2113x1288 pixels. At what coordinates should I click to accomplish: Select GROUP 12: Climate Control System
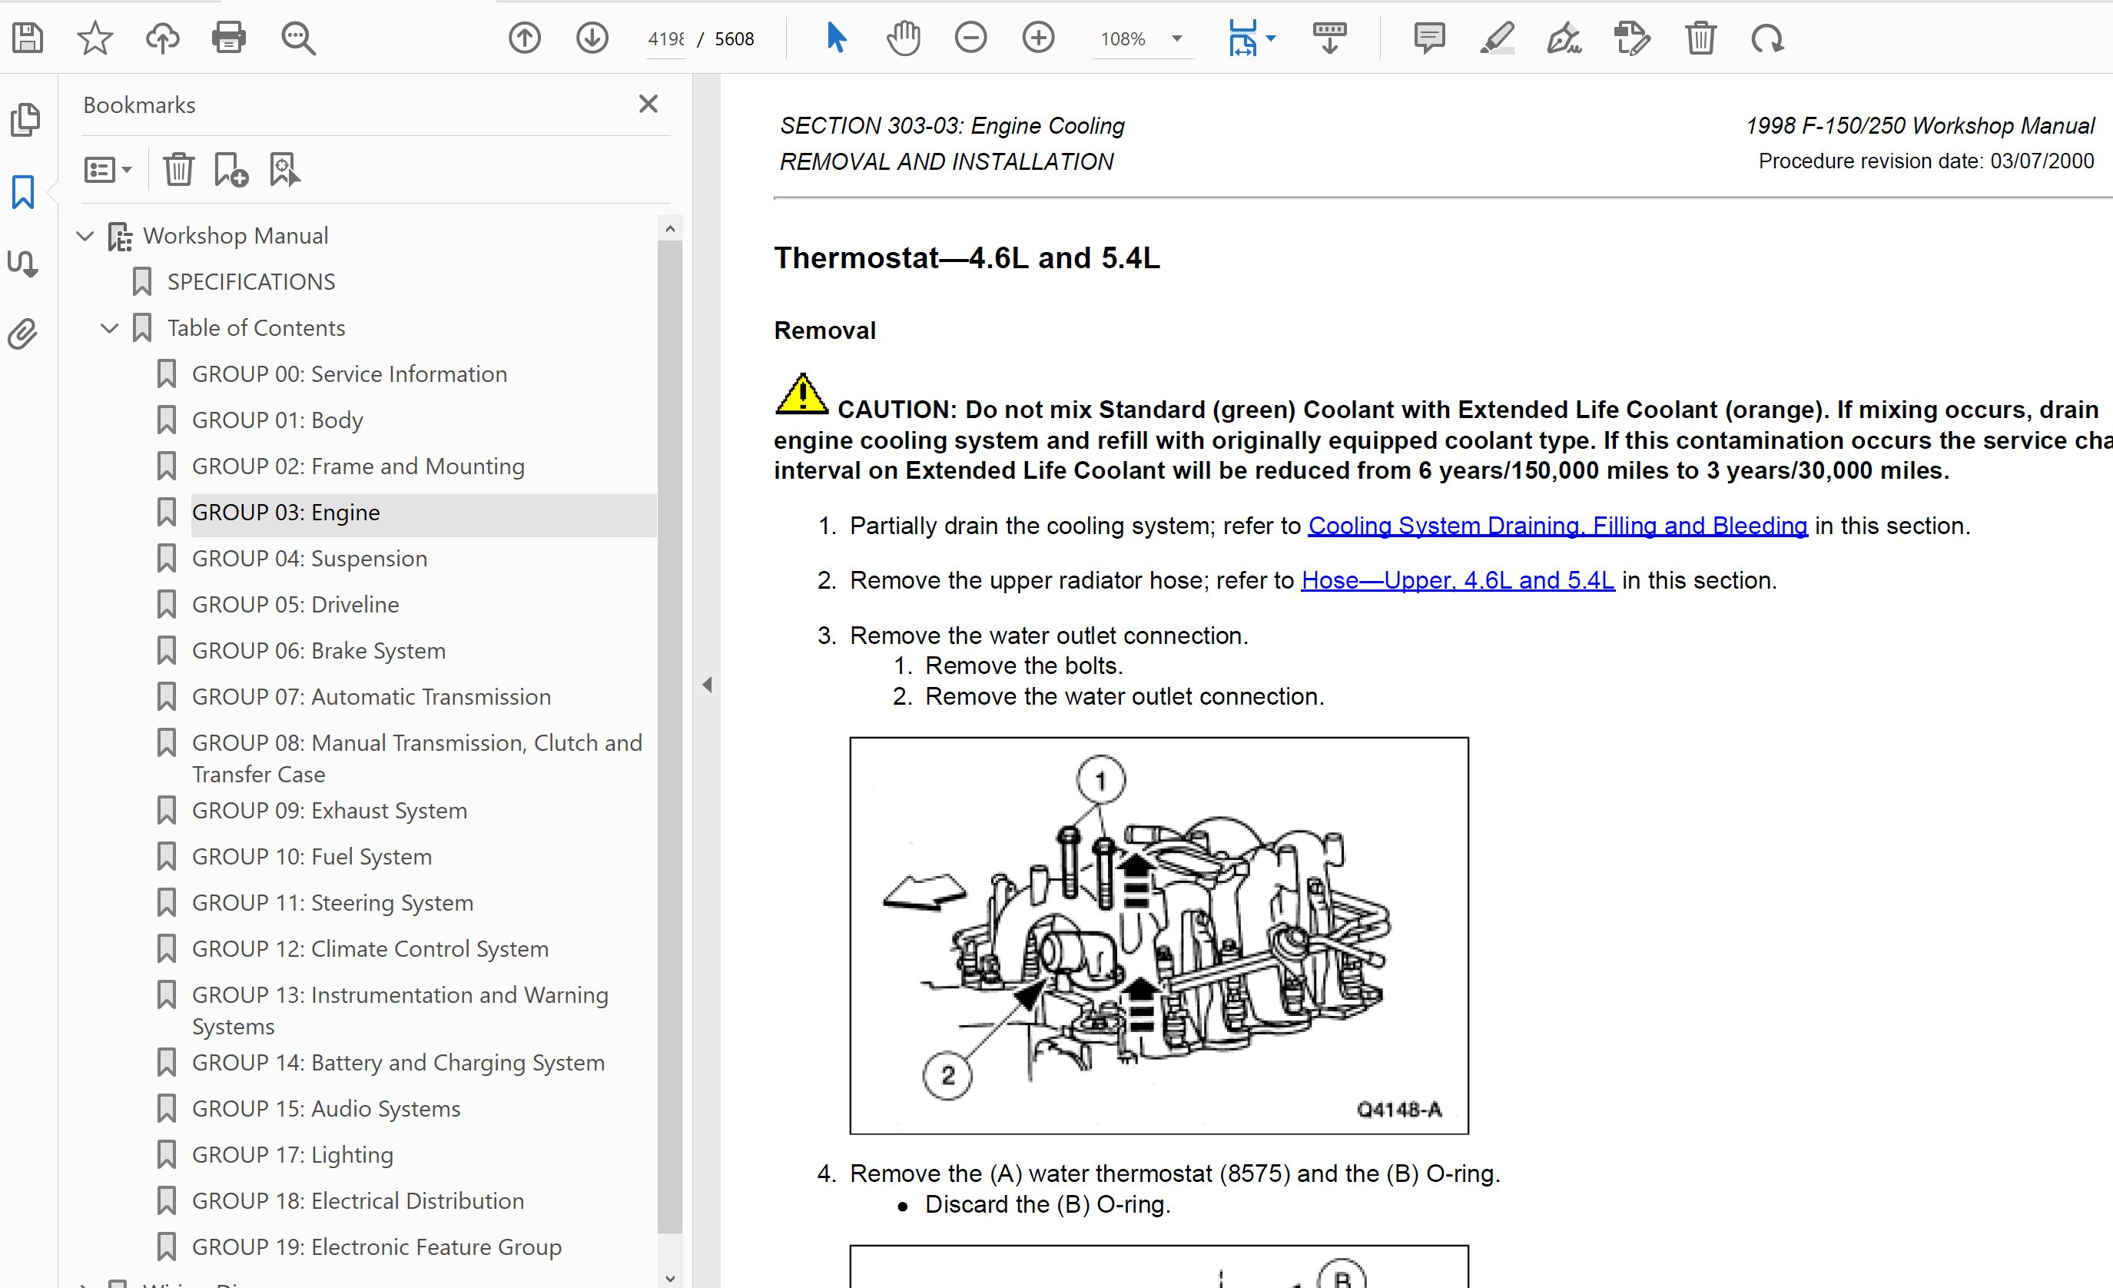370,949
